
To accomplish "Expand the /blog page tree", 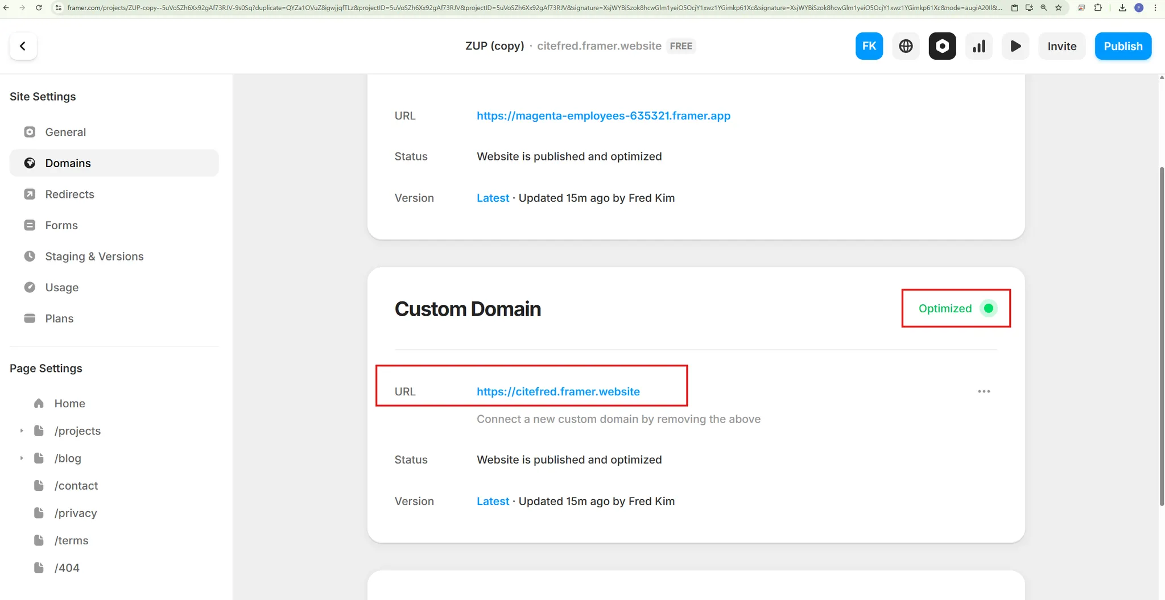I will (22, 458).
